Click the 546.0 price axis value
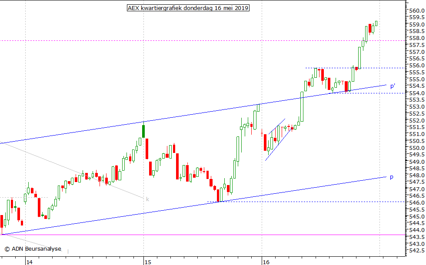This screenshot has height=265, width=426. click(417, 203)
